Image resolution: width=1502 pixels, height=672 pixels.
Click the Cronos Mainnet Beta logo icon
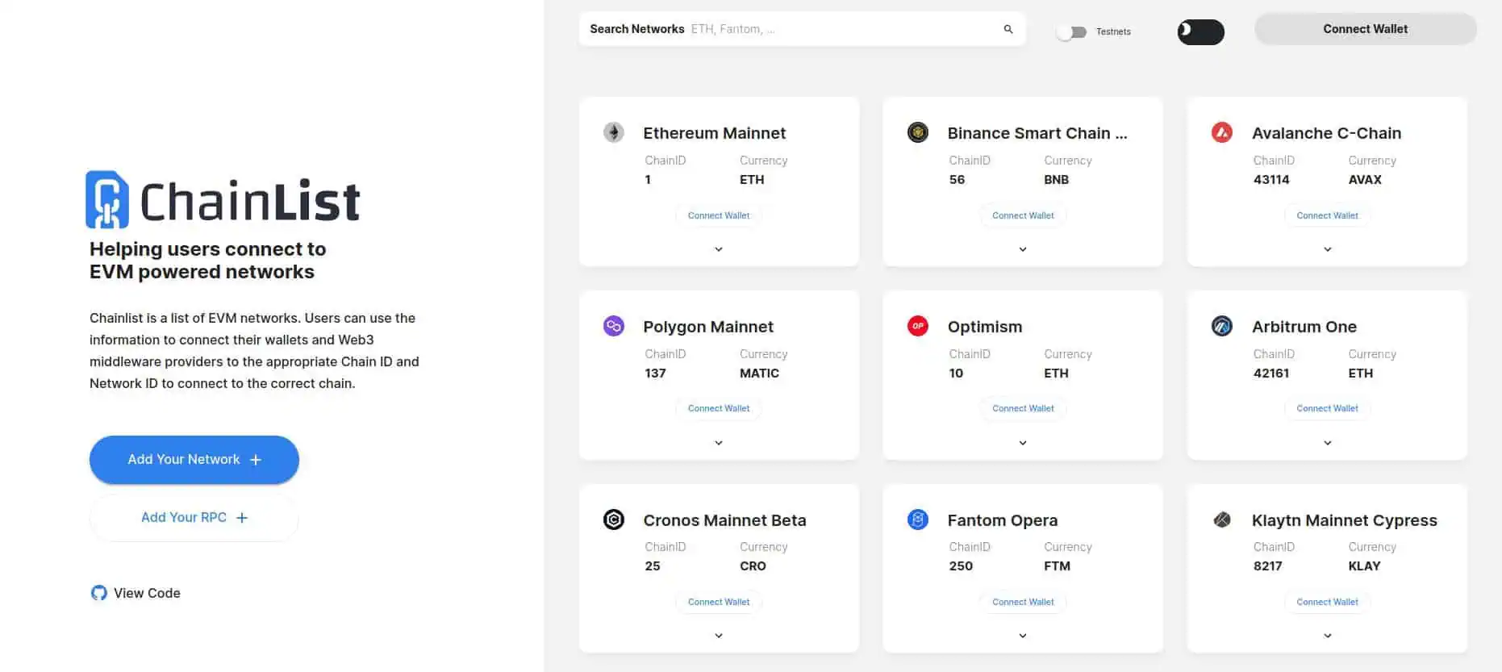(x=614, y=520)
